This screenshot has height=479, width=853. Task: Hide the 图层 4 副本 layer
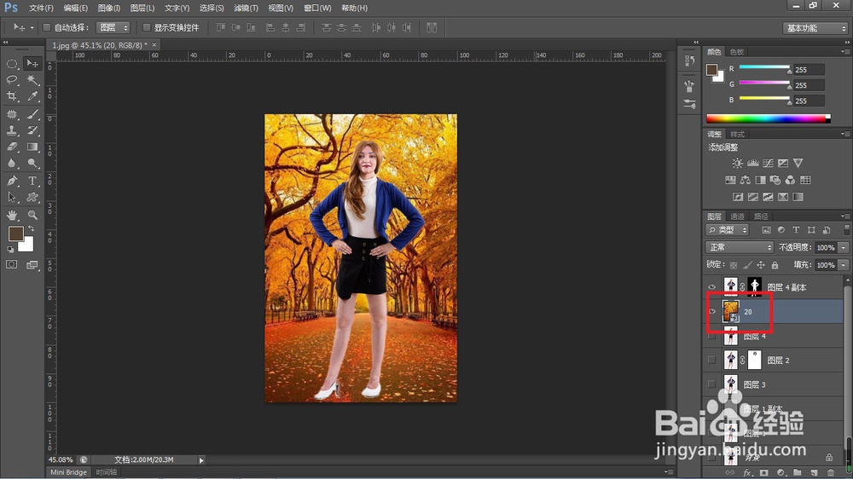711,287
